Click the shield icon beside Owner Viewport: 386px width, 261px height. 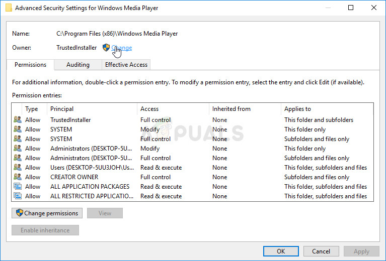tap(106, 48)
